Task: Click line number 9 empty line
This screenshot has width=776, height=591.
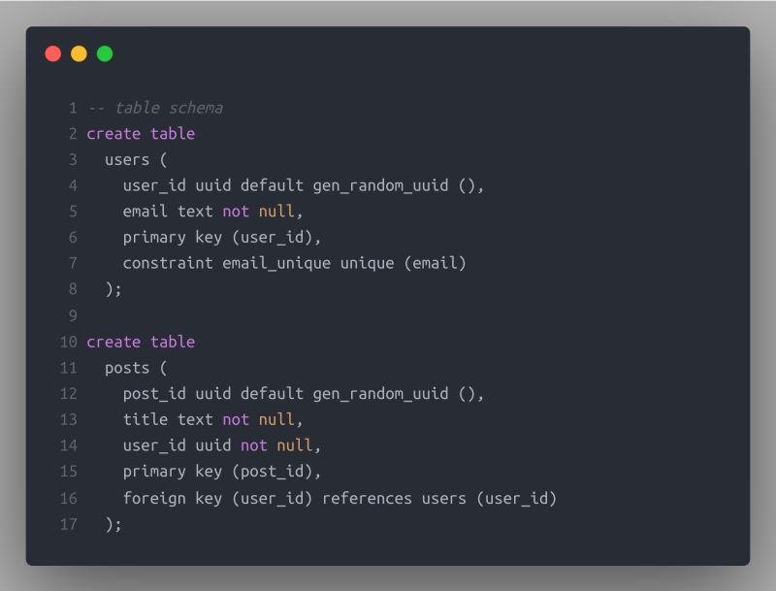Action: point(73,315)
